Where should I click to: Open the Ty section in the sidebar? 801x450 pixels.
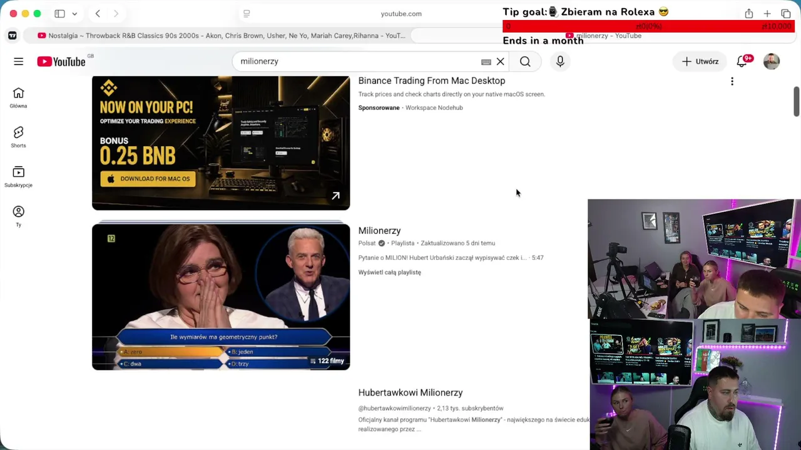pos(18,216)
